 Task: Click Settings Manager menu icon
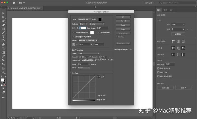pyautogui.click(x=131, y=50)
